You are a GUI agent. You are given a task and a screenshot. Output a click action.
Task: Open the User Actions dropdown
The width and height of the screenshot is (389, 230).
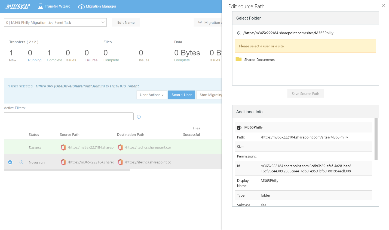(152, 95)
